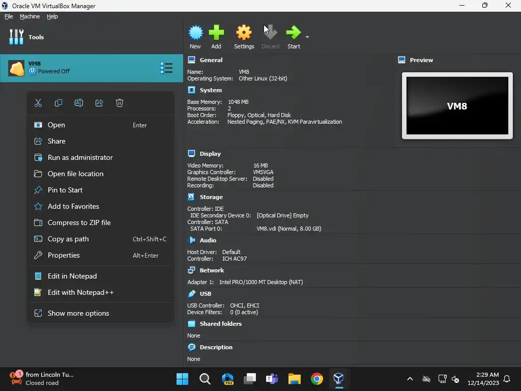Open Properties from context menu
The image size is (521, 391).
[x=100, y=256]
